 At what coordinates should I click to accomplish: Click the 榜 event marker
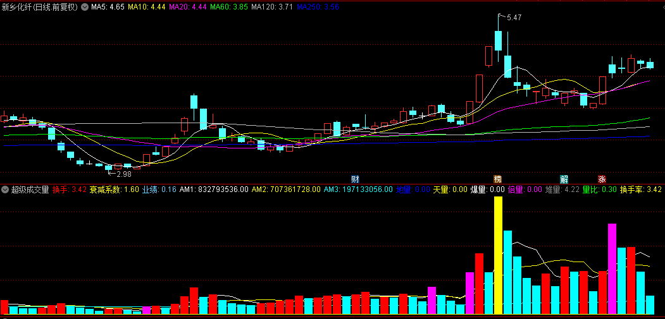click(497, 179)
